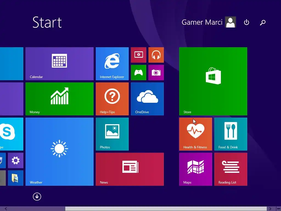Viewport: 281px width, 211px height.
Task: Open the Photos tile
Action: pos(112,134)
